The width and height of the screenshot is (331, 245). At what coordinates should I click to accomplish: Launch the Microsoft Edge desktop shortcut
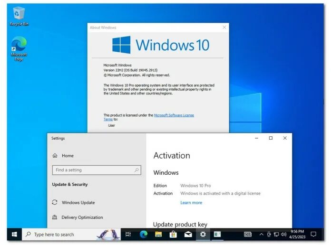19,48
